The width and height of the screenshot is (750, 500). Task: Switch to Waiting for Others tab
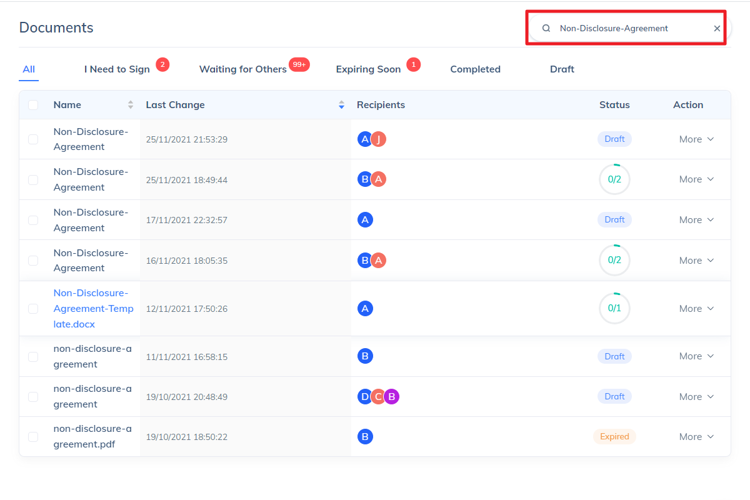click(x=242, y=69)
